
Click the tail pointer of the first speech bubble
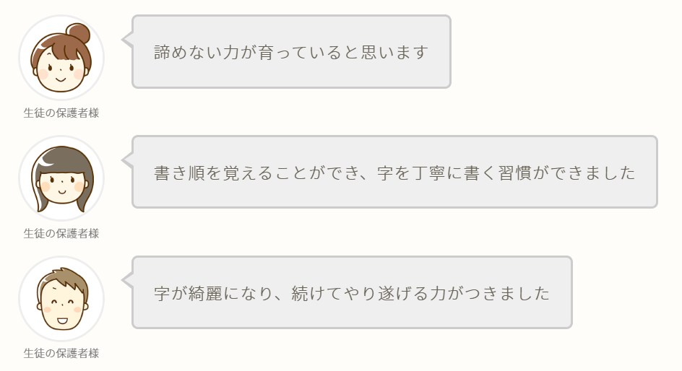coord(127,40)
